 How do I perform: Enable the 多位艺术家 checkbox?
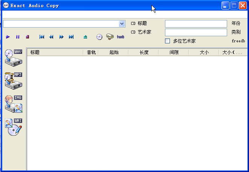[167, 41]
